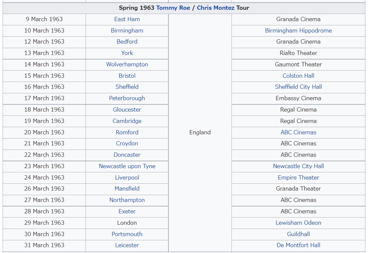This screenshot has height=253, width=369.
Task: Follow the Colston Hall venue link
Action: point(298,76)
